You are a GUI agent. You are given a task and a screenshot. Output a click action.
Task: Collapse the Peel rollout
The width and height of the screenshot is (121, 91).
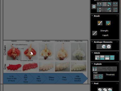92,83
